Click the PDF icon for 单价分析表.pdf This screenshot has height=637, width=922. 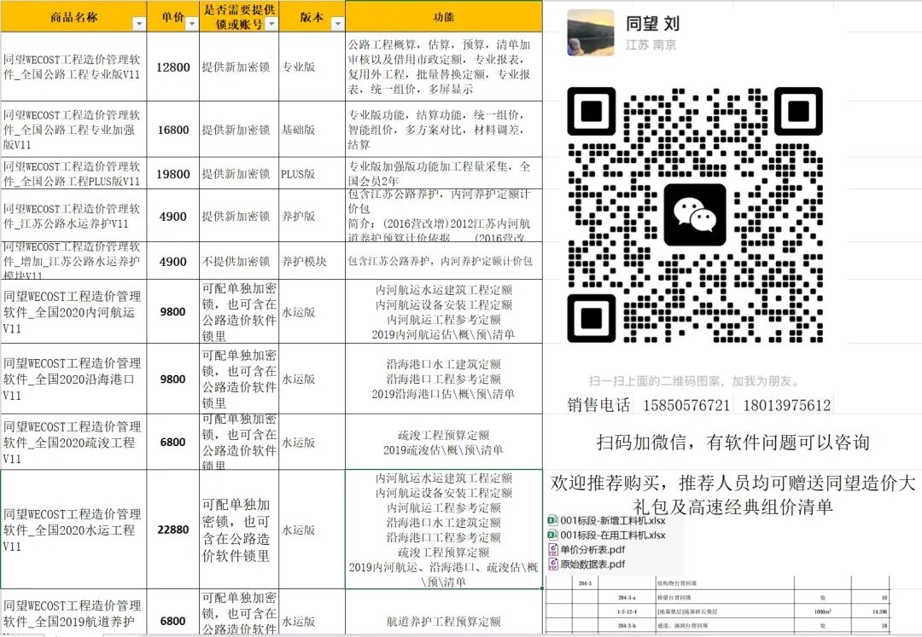[x=552, y=549]
